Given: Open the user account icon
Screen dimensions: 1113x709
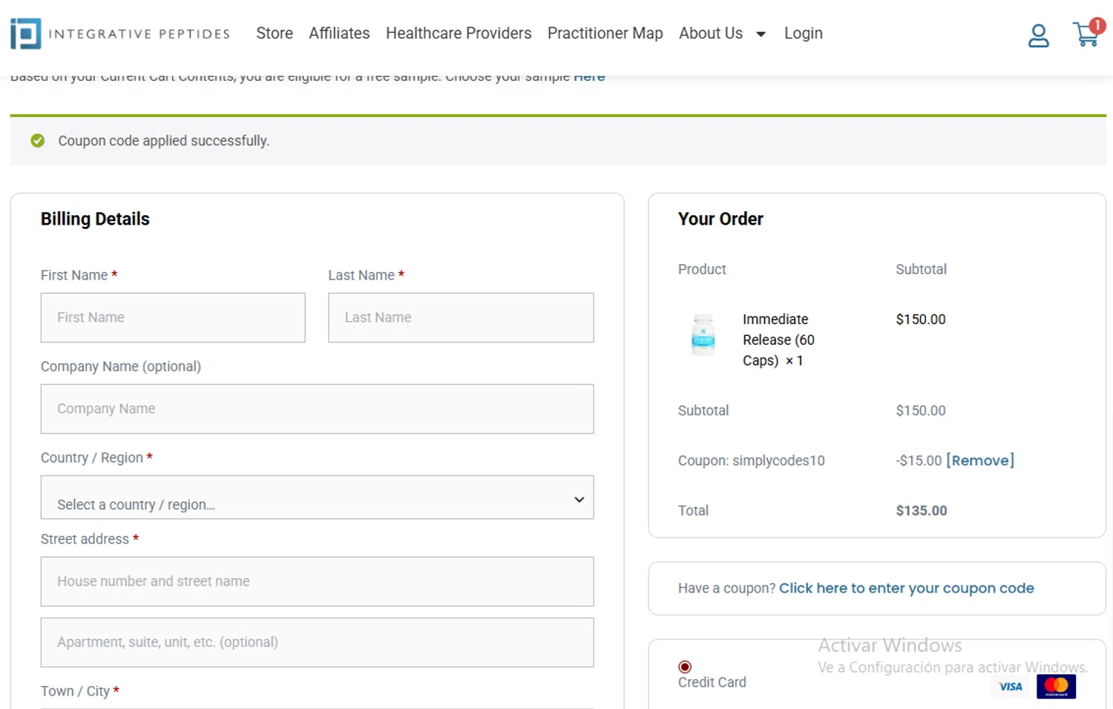Looking at the screenshot, I should 1038,36.
